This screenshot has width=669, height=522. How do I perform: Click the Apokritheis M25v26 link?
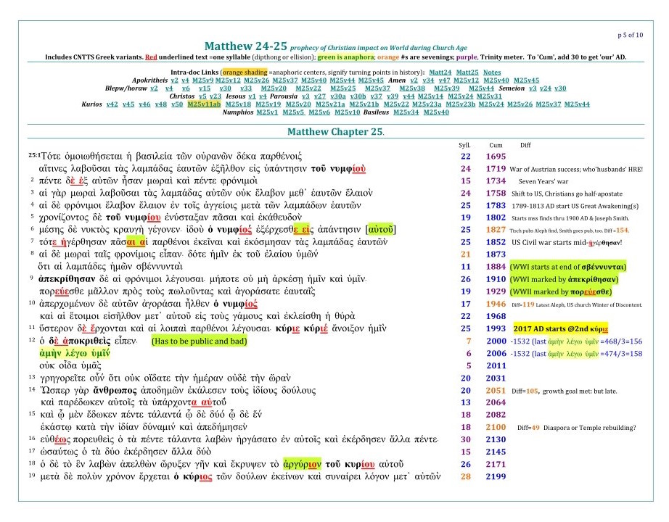256,80
